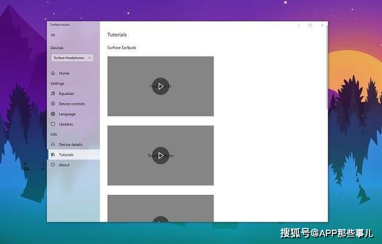The width and height of the screenshot is (382, 244).
Task: Open the About page
Action: pos(73,165)
